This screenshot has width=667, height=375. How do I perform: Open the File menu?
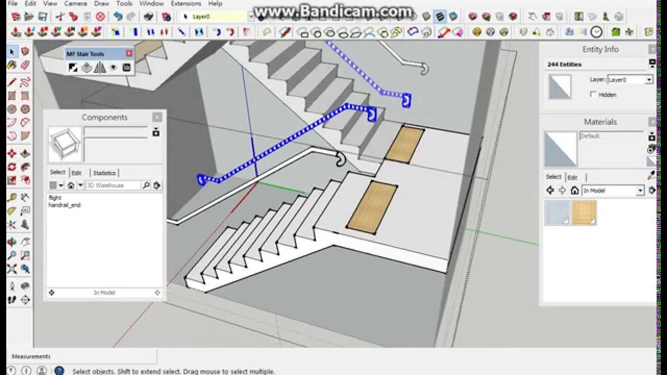pyautogui.click(x=13, y=4)
